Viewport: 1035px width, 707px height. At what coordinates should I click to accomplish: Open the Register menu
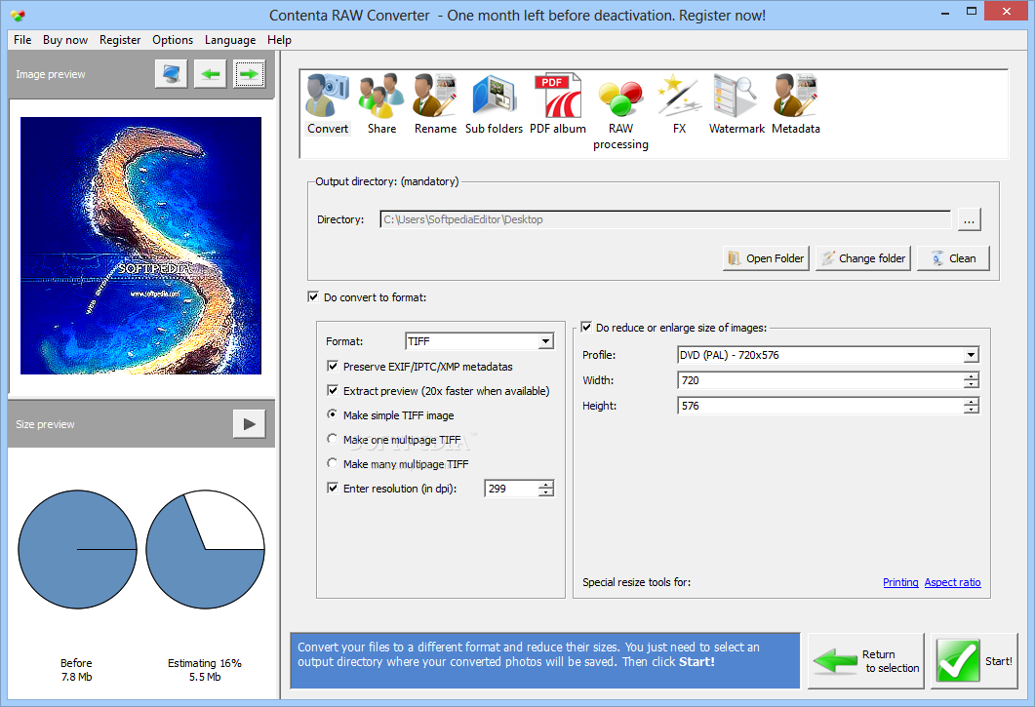120,40
